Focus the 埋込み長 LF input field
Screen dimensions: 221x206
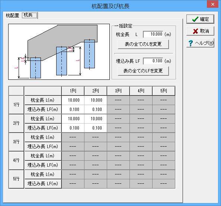click(x=153, y=61)
